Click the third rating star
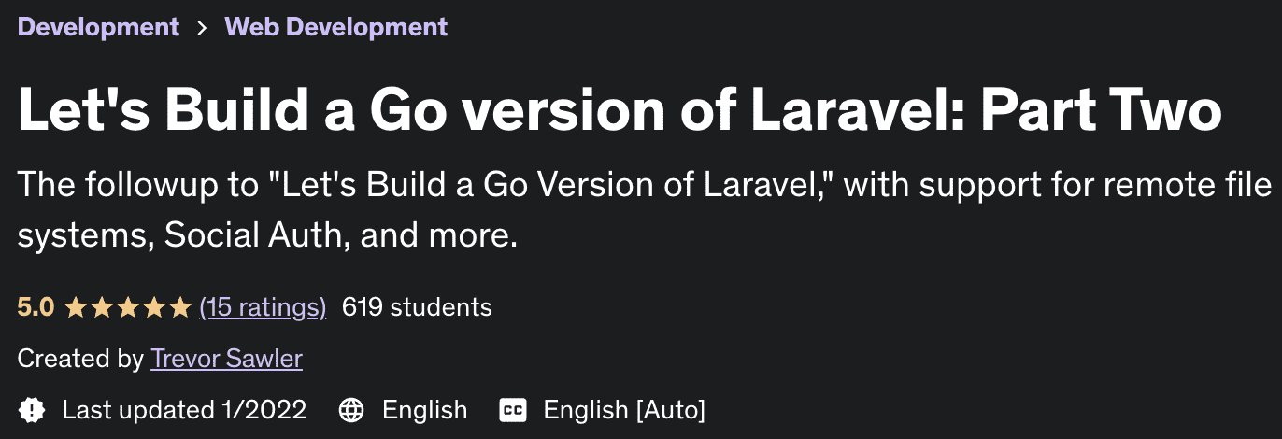 click(128, 306)
